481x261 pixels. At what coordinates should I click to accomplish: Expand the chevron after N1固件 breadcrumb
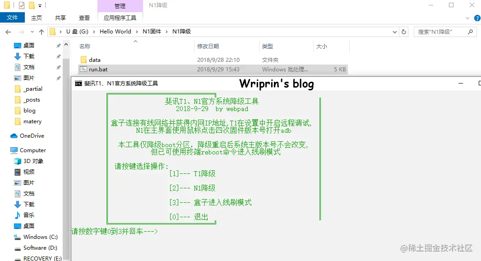coord(166,32)
